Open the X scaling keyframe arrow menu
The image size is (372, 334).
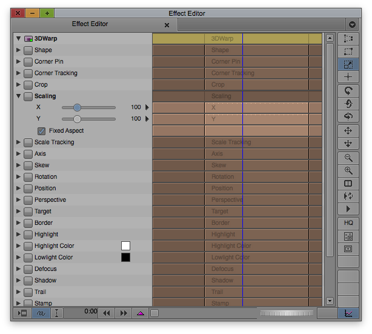pos(147,107)
